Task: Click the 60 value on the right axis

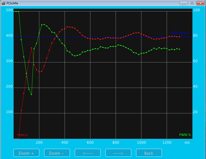Action: pyautogui.click(x=195, y=61)
